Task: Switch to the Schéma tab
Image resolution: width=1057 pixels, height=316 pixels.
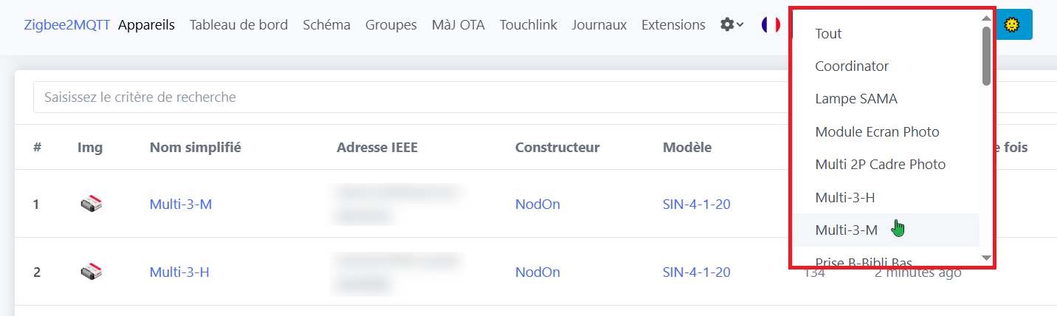Action: point(326,25)
